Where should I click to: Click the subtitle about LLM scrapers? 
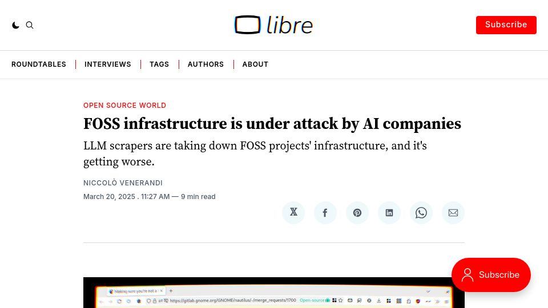coord(255,153)
